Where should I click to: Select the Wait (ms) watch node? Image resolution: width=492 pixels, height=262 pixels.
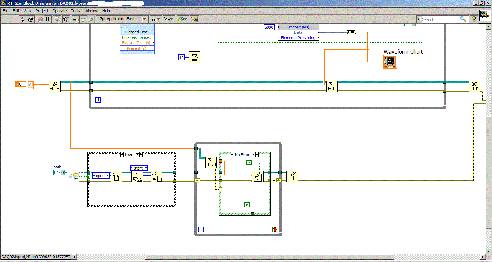(194, 57)
